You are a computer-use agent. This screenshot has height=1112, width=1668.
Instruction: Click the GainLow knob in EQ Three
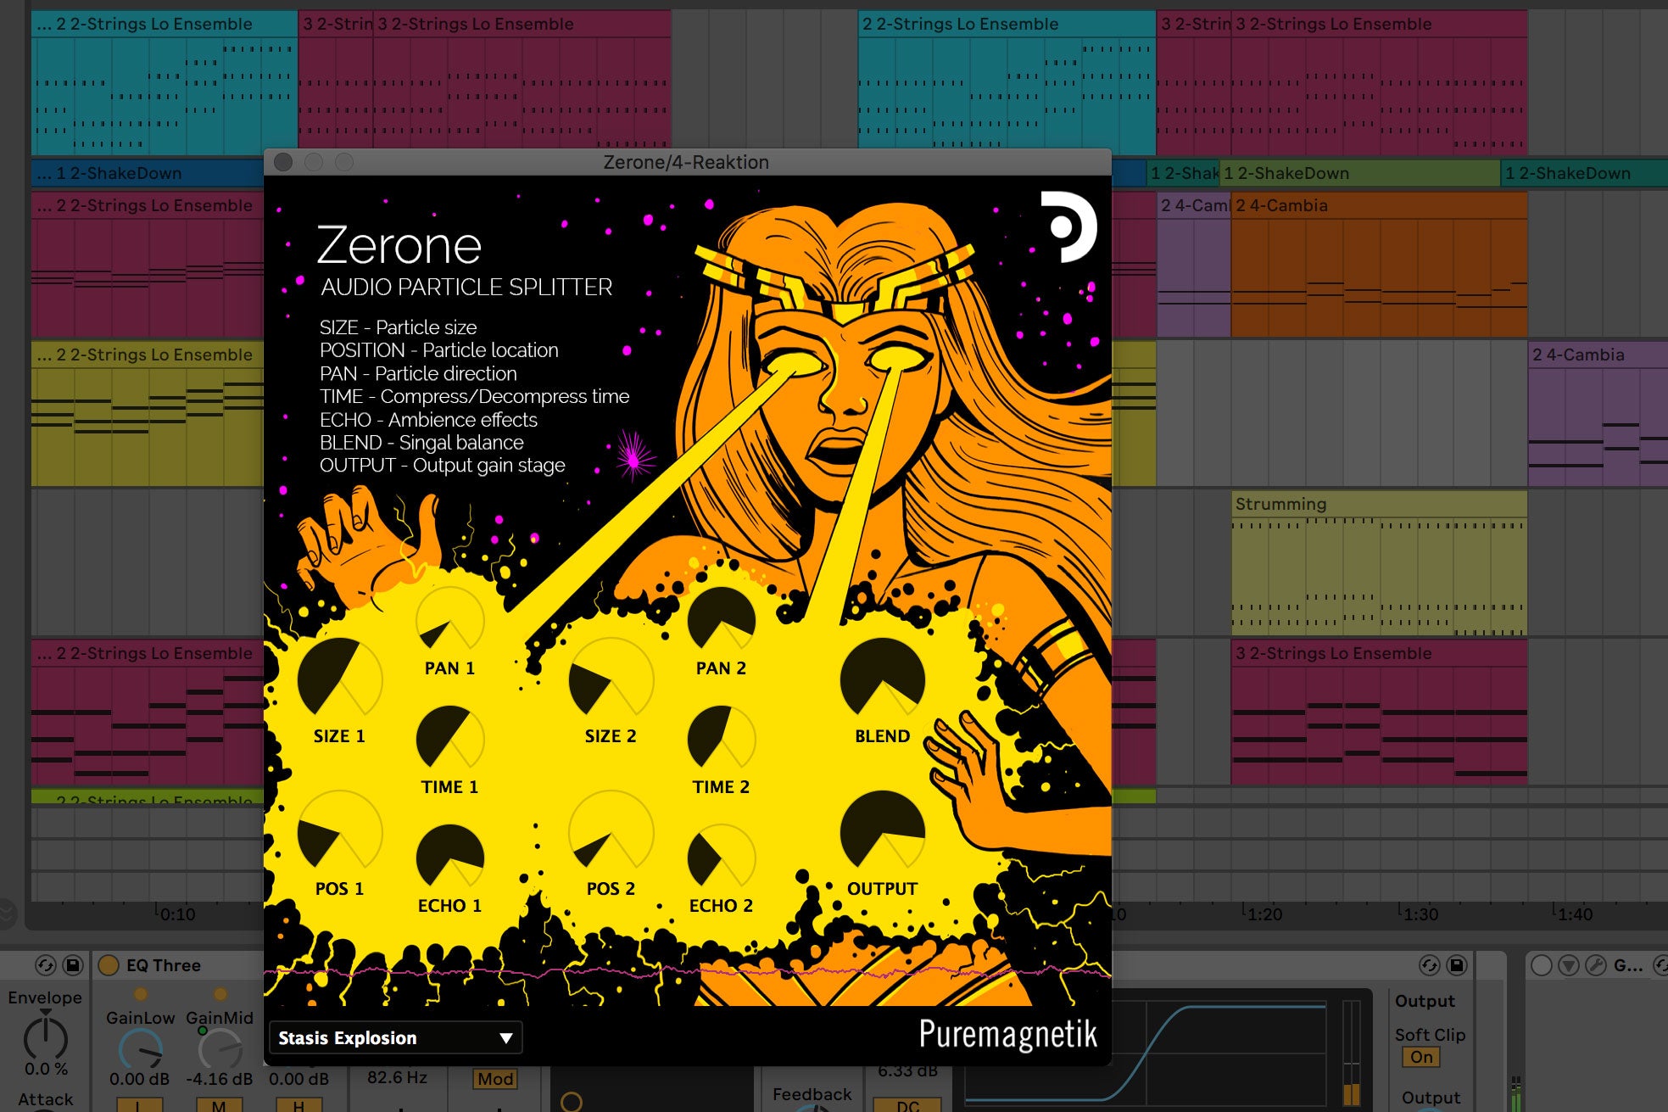tap(141, 1050)
